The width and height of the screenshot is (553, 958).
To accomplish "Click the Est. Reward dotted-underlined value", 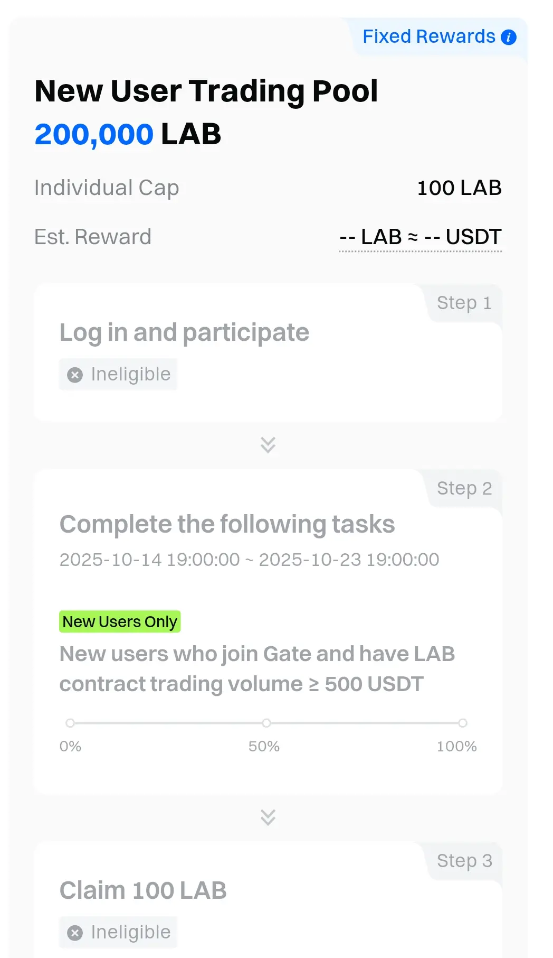I will pos(420,237).
